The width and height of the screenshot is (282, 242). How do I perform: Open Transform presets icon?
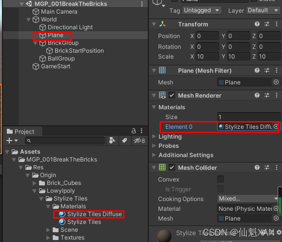pyautogui.click(x=267, y=24)
